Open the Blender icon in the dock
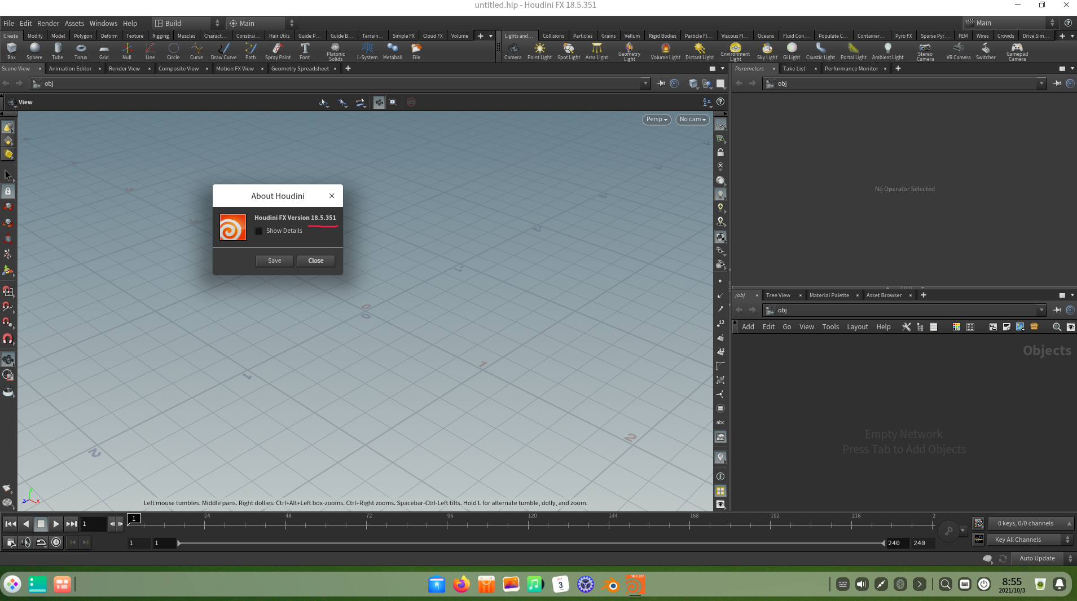This screenshot has width=1077, height=601. coord(610,585)
